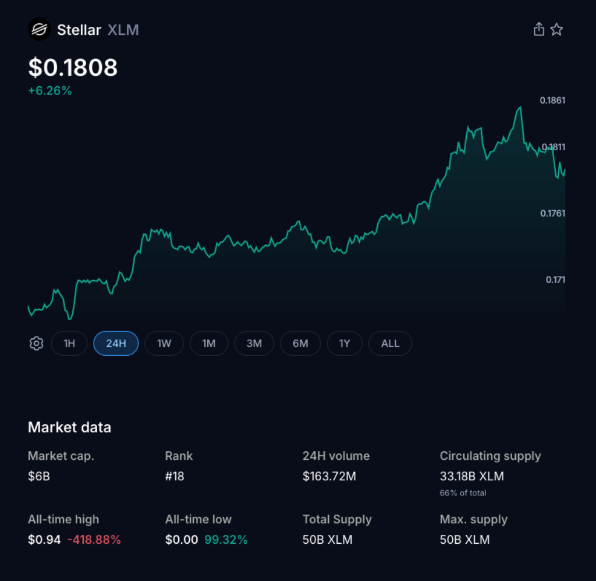Switch to the 1H chart view
This screenshot has height=581, width=596.
[x=69, y=343]
